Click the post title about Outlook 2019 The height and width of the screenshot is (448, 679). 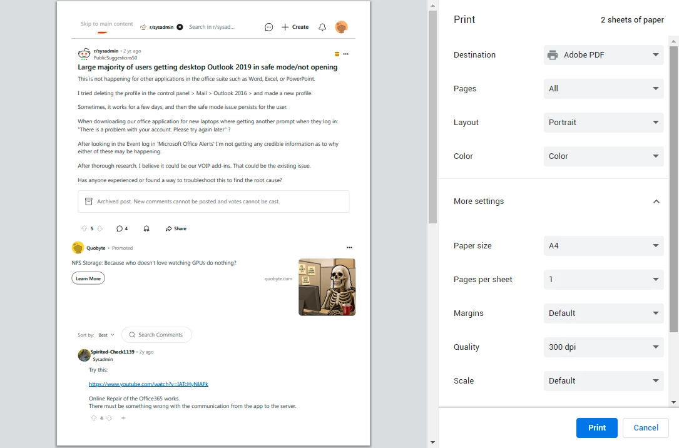pyautogui.click(x=207, y=67)
